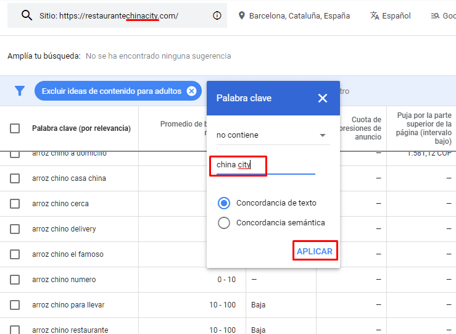The width and height of the screenshot is (456, 334).
Task: Click 'Puja por la parte superior' column header
Action: [423, 128]
